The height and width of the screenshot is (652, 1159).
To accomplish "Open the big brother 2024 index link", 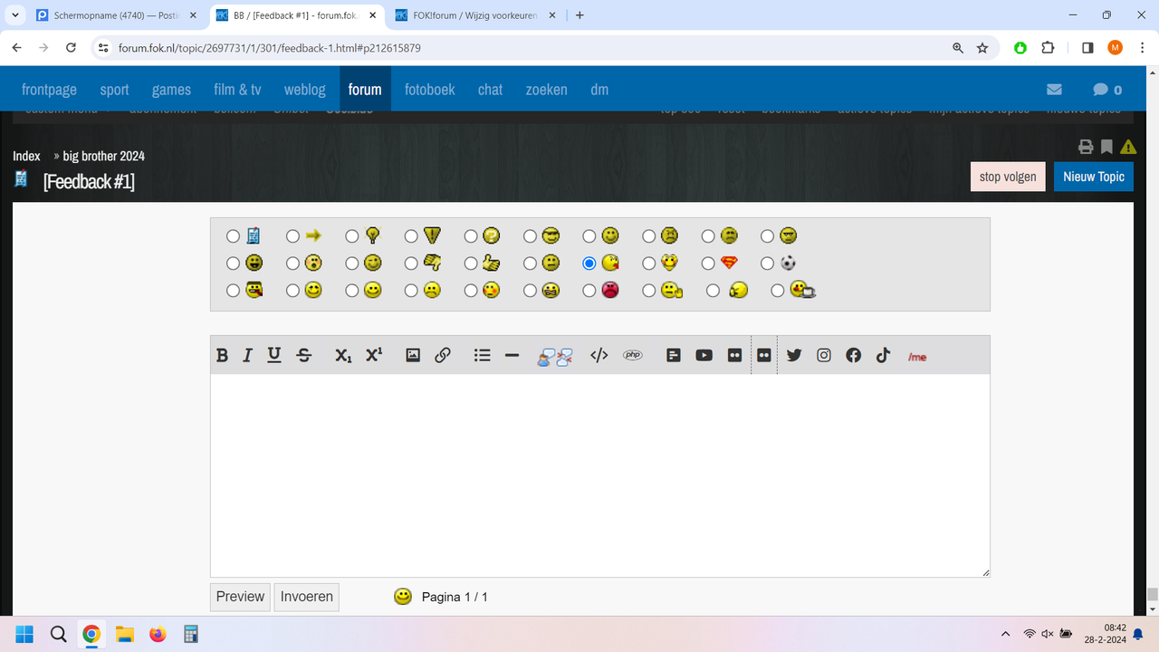I will coord(101,156).
